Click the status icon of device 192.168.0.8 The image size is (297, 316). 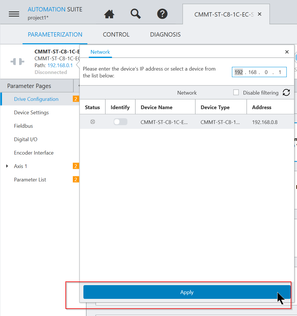point(93,122)
